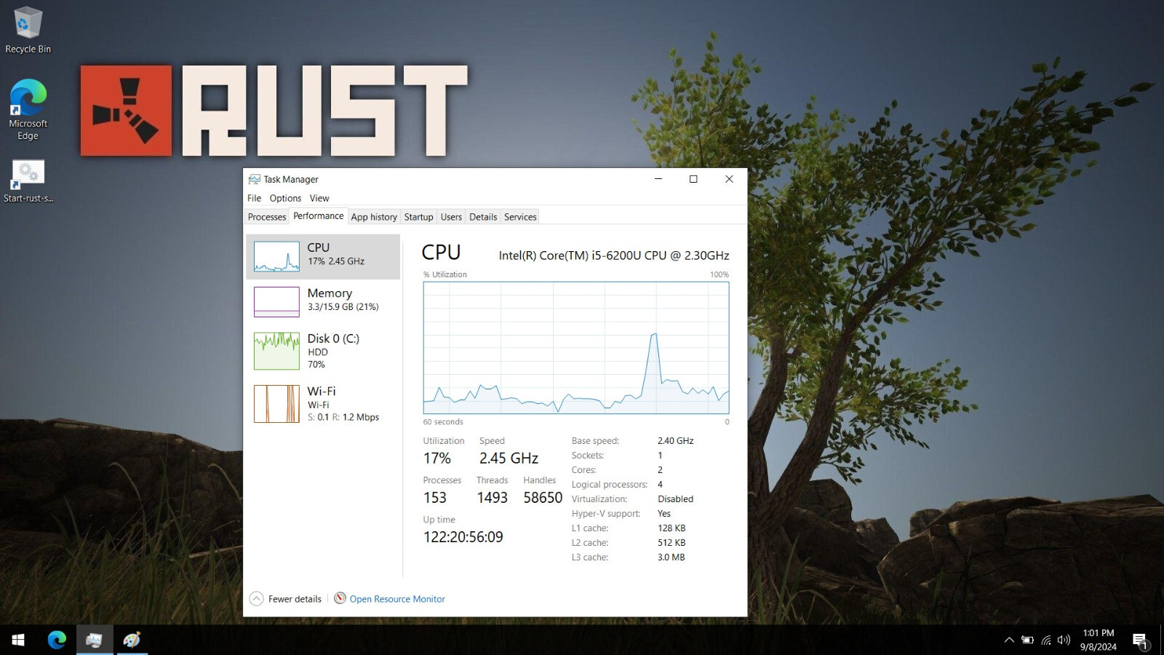The width and height of the screenshot is (1164, 655).
Task: Minimize the Task Manager window
Action: [x=658, y=179]
